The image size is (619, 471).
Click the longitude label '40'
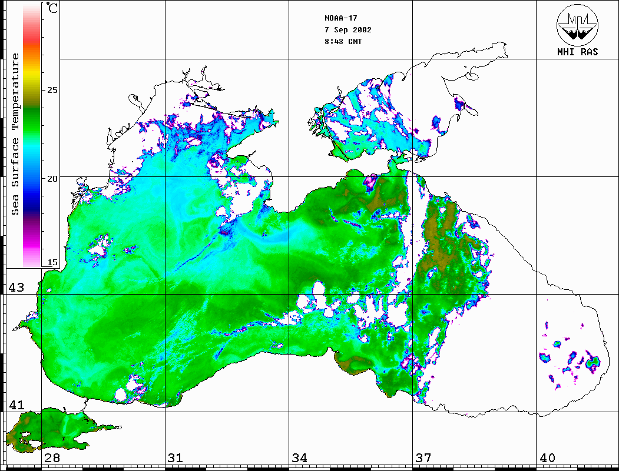tap(547, 458)
